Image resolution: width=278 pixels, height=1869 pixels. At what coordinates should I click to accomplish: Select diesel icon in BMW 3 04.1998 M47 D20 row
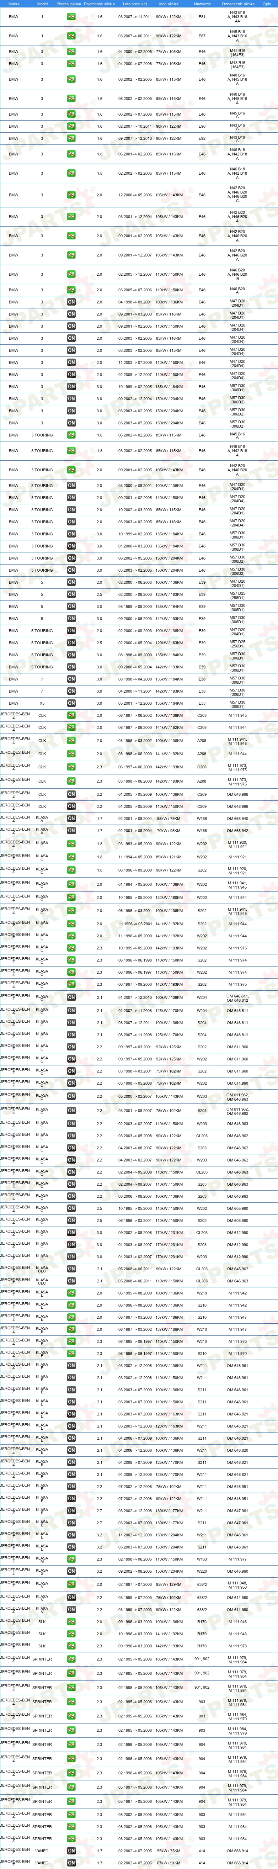coord(71,302)
